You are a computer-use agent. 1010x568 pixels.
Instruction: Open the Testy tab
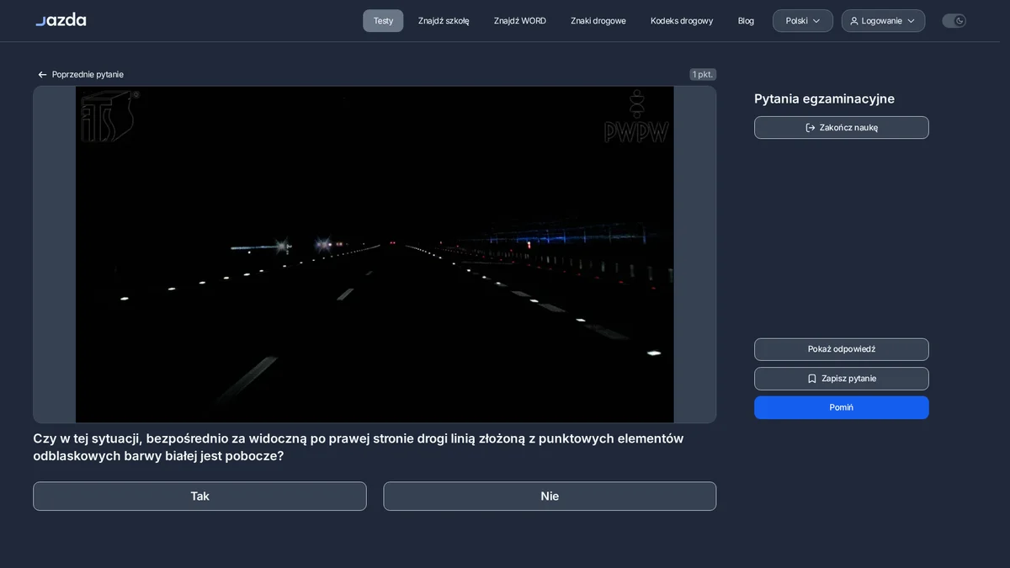click(x=383, y=21)
